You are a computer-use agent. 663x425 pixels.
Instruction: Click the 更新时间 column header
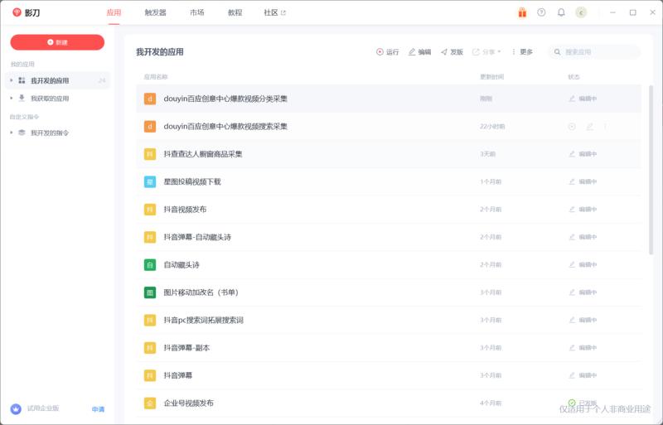[x=491, y=77]
